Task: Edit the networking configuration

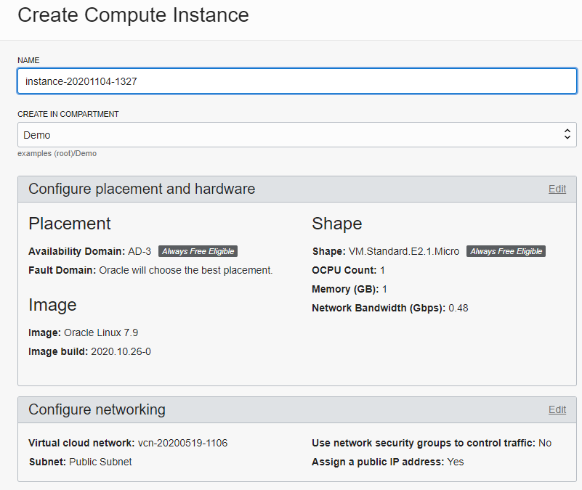Action: [557, 409]
